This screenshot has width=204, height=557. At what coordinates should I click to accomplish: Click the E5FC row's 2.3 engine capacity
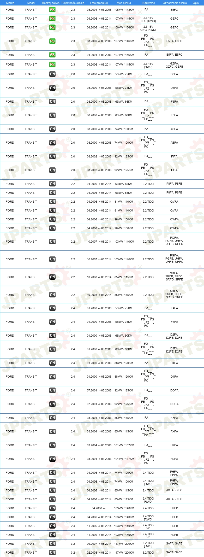click(x=73, y=10)
